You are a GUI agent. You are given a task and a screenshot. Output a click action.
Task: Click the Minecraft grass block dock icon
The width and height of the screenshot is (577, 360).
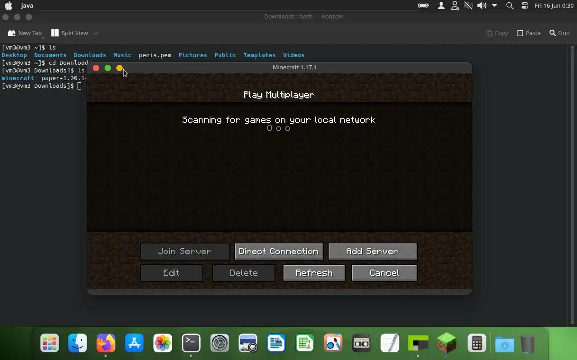[446, 343]
